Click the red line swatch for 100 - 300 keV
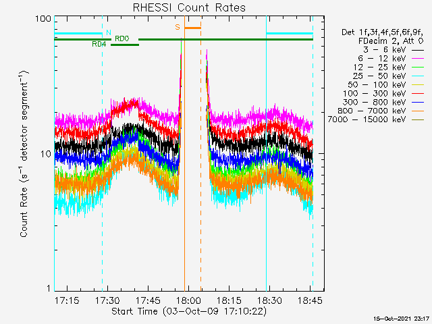The height and width of the screenshot is (324, 432). coord(418,94)
